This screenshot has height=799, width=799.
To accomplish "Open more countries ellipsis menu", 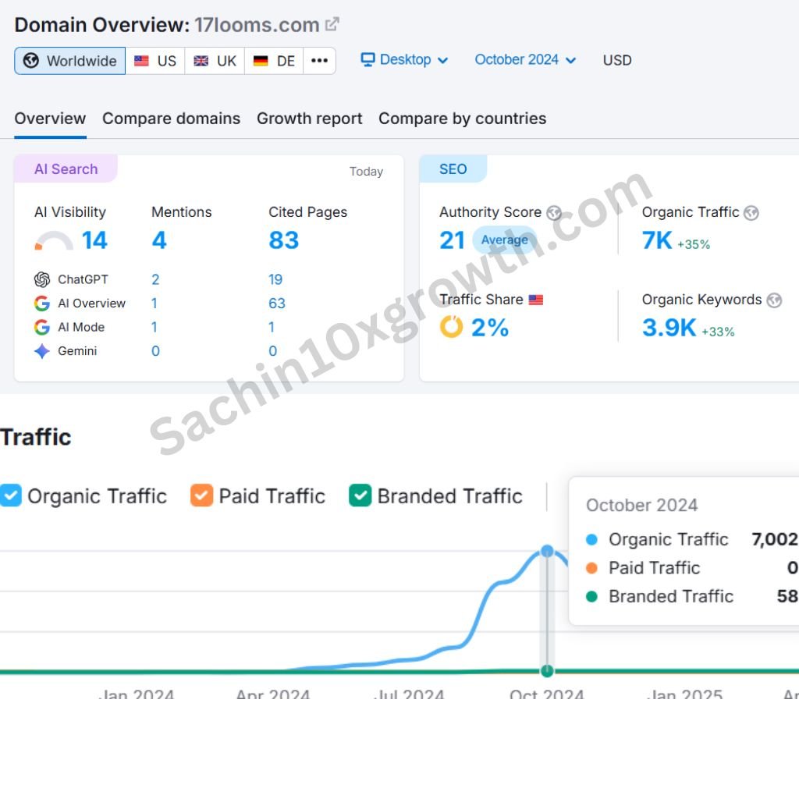I will click(x=319, y=61).
